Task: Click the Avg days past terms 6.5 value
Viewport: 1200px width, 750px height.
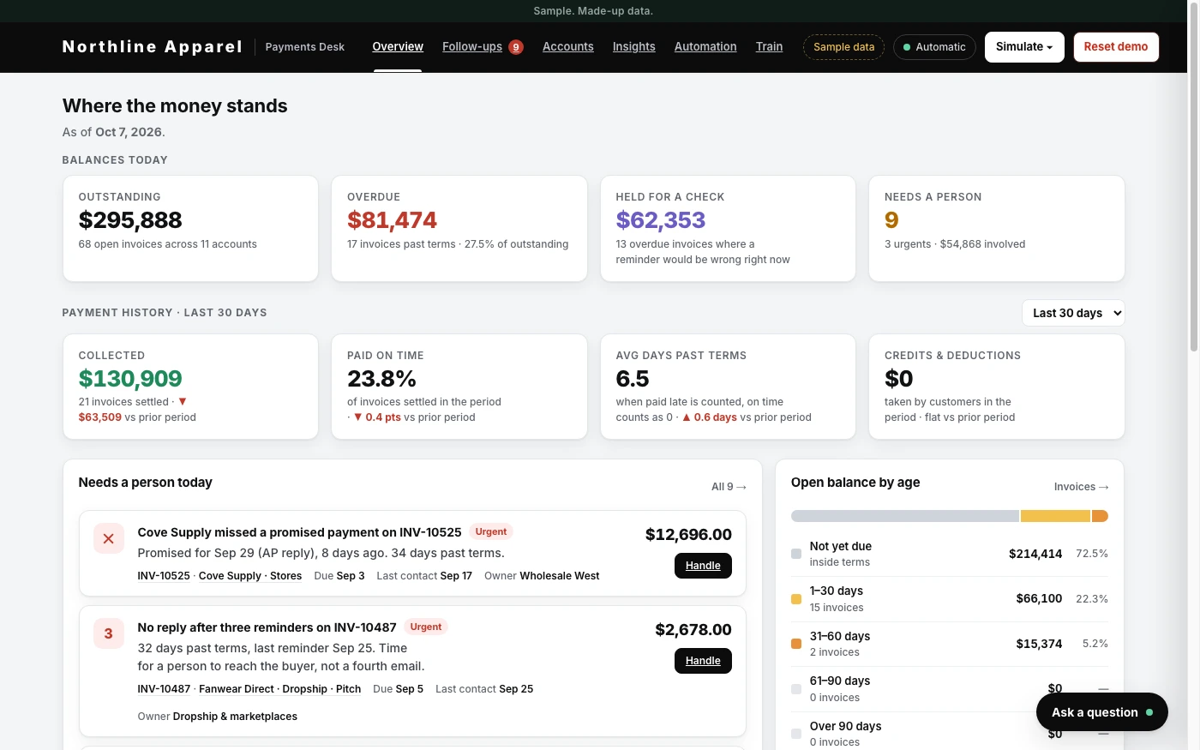Action: (633, 379)
